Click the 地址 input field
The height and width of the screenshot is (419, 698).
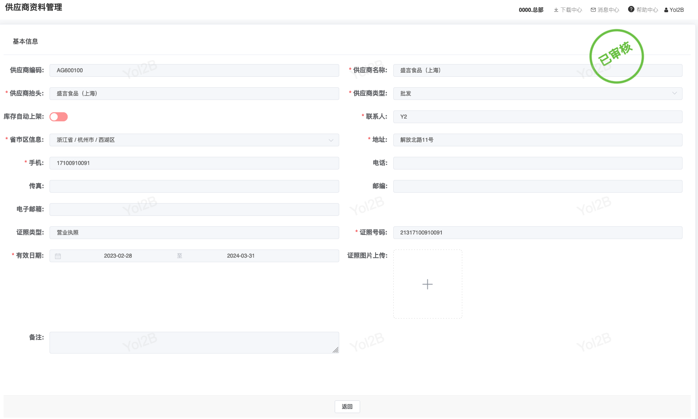[x=538, y=140]
